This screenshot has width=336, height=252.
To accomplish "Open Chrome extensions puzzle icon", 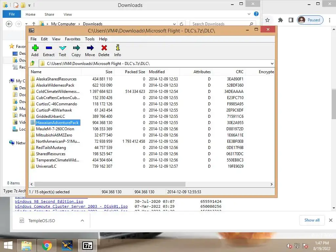I will tap(280, 20).
